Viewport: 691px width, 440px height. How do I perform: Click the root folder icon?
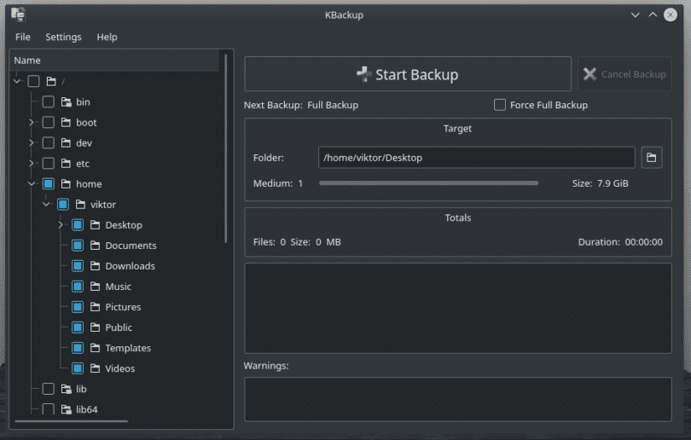51,82
